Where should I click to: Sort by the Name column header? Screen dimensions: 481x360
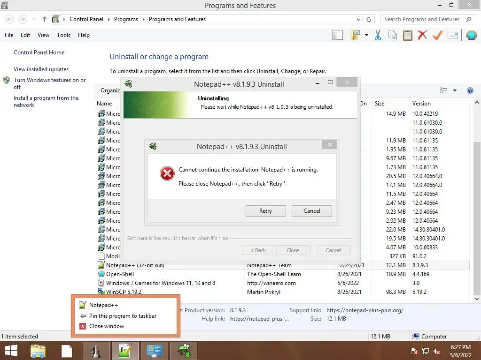pyautogui.click(x=104, y=104)
